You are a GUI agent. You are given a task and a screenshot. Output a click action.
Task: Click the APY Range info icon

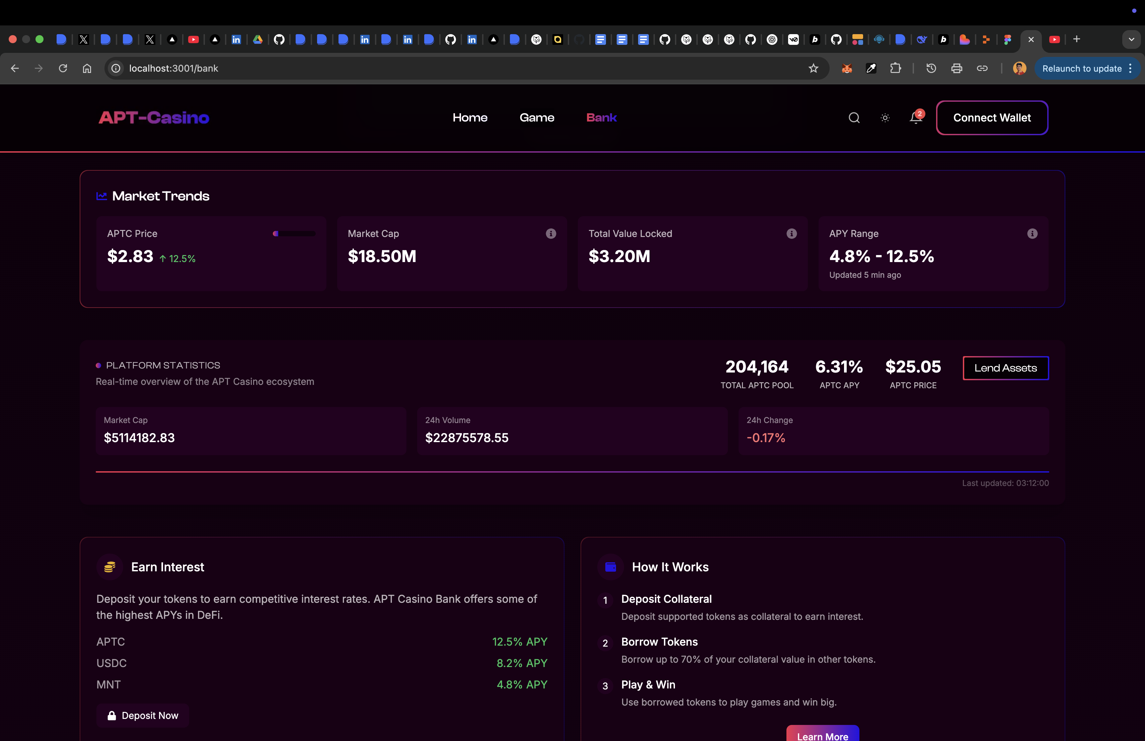coord(1032,234)
